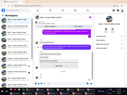The height and width of the screenshot is (95, 127).
Task: Show hidden system tray icons
Action: 107,91
